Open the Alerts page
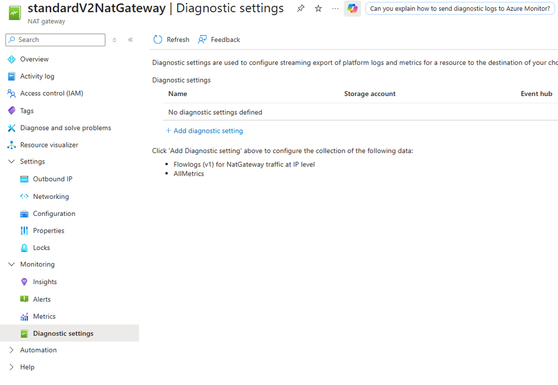This screenshot has height=385, width=558. (x=42, y=299)
